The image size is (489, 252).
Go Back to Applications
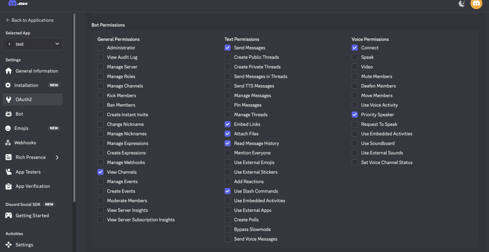pyautogui.click(x=29, y=20)
